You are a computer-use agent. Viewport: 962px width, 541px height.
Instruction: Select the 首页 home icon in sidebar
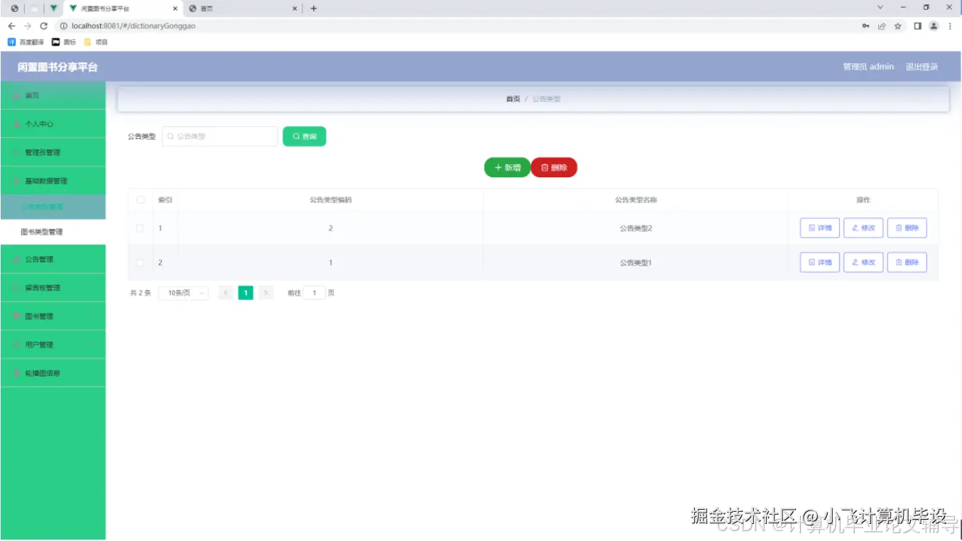tap(16, 94)
